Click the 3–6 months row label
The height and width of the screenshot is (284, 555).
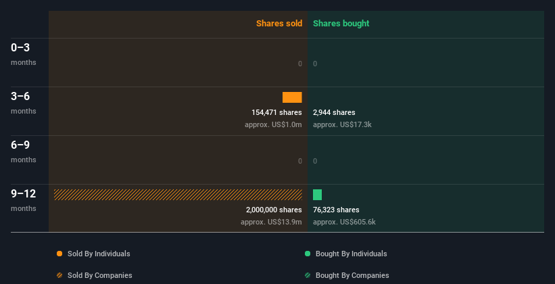coord(24,103)
